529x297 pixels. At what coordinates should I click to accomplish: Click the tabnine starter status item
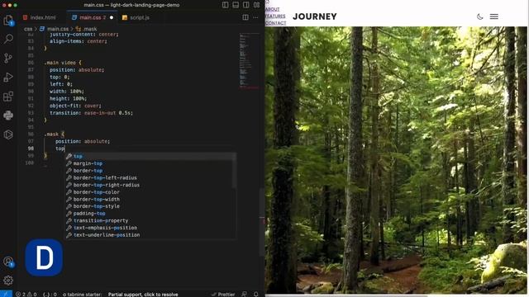pyautogui.click(x=82, y=295)
